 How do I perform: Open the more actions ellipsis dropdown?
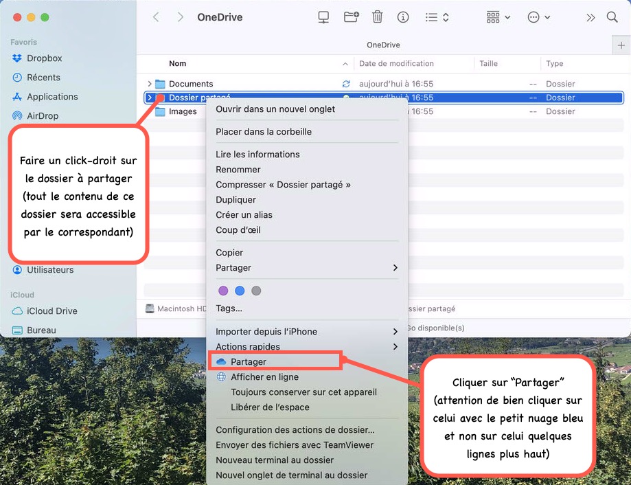coord(538,17)
